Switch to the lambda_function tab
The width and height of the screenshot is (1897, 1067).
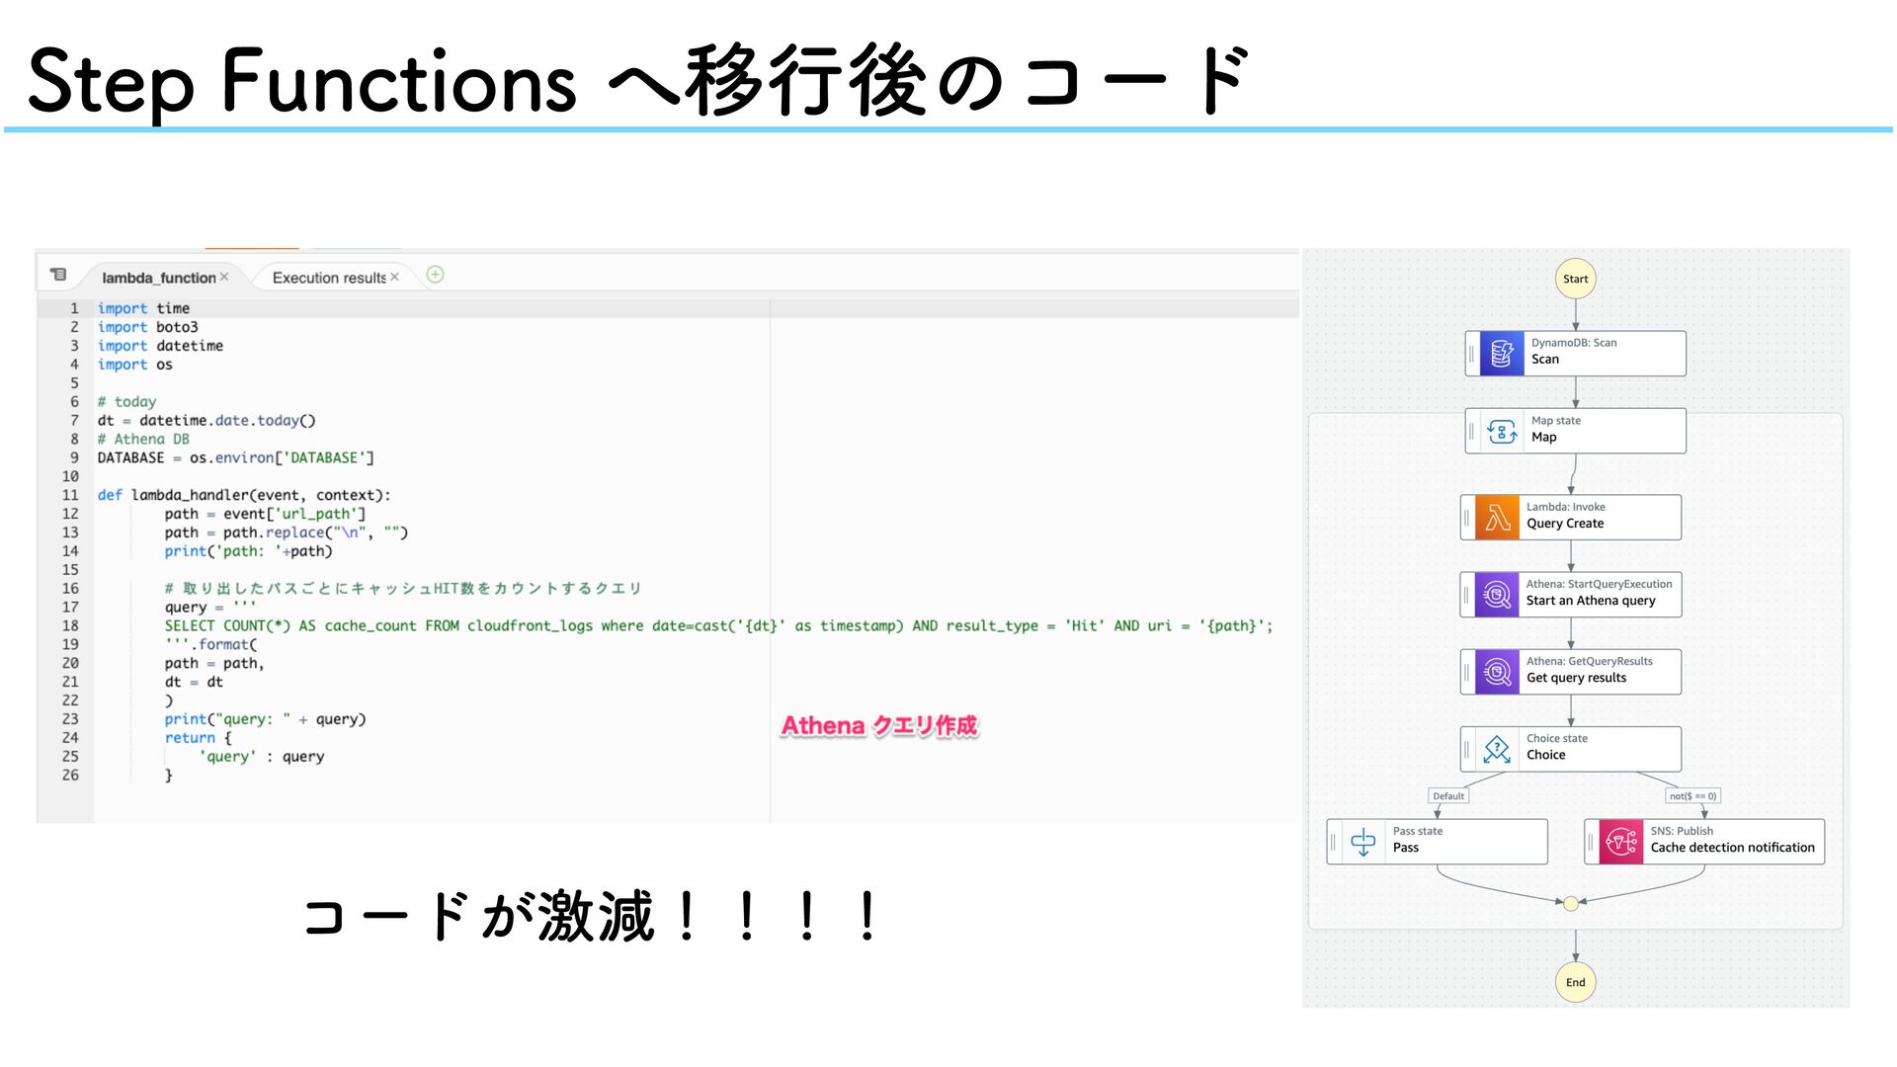click(158, 278)
